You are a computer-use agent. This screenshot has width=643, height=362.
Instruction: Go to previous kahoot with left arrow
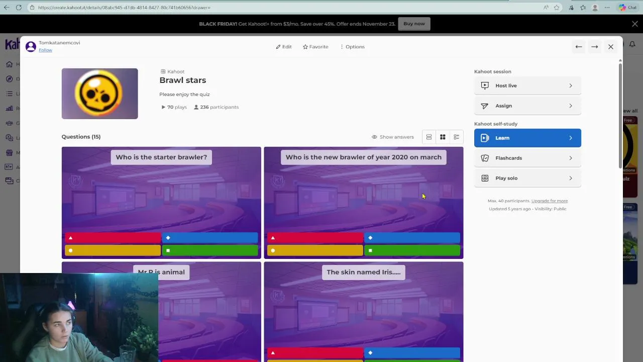[x=579, y=47]
